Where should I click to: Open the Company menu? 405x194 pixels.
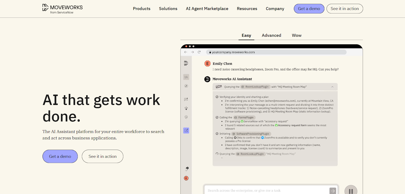(275, 9)
